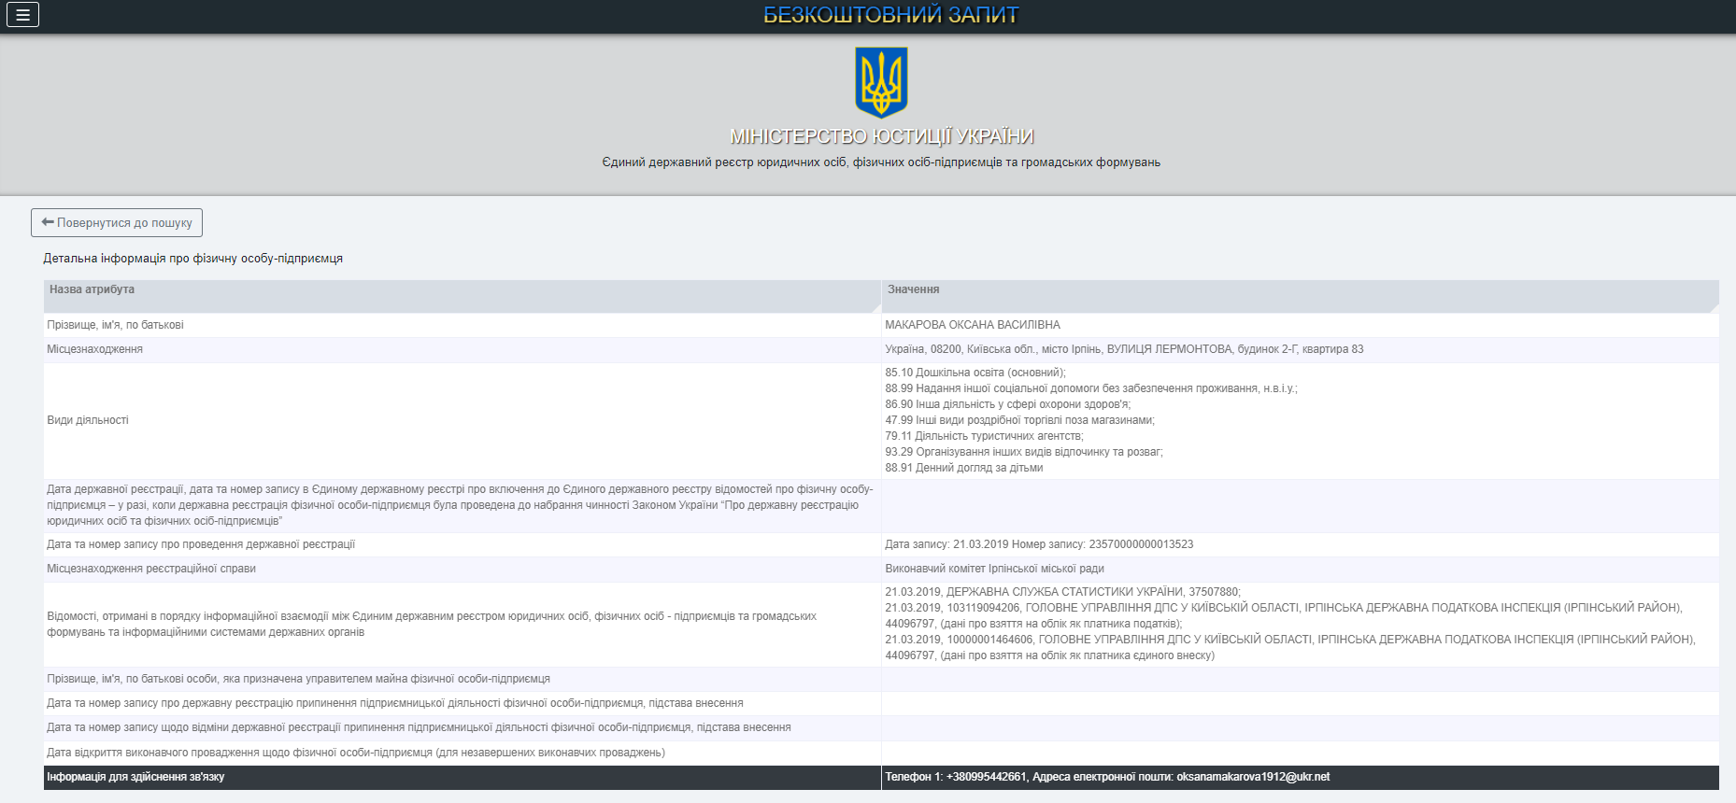Click the 'МІНІСТЕРСТВО ЮСТИЦІЇ УКРАЇНИ' heading
Viewport: 1736px width, 803px height.
click(881, 136)
